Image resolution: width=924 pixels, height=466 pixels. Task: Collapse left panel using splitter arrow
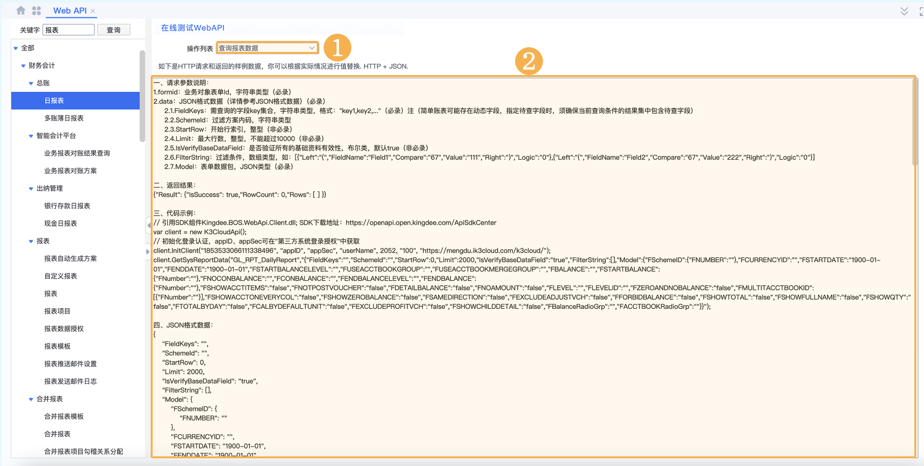[x=148, y=225]
